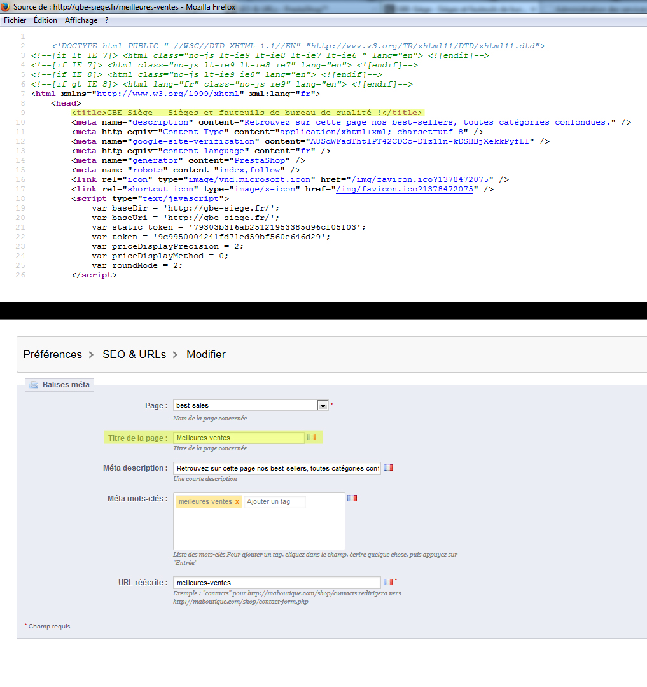Click source line meta robots index,follow
The image size is (647, 687).
186,170
